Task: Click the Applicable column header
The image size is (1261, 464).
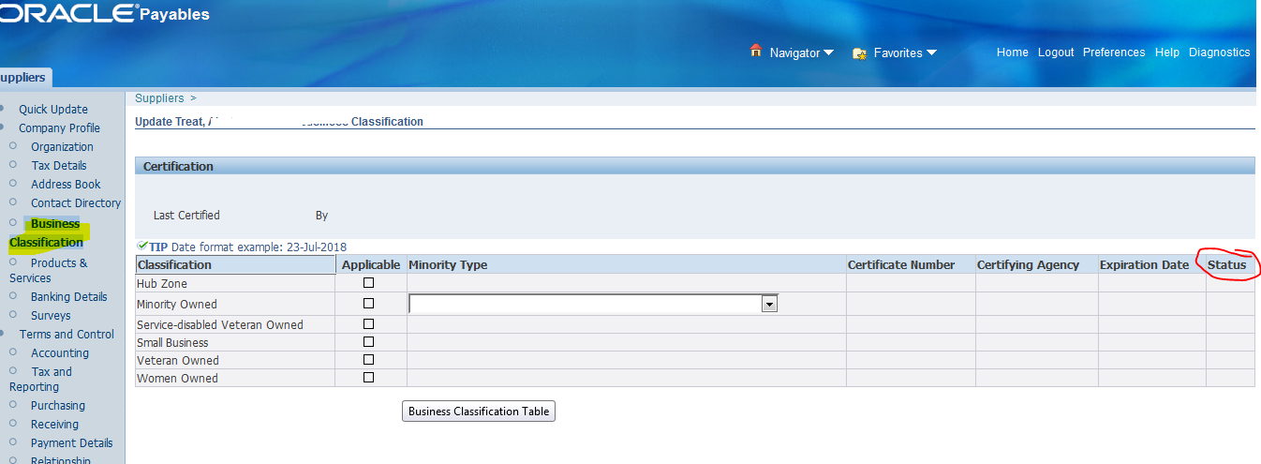Action: point(371,265)
